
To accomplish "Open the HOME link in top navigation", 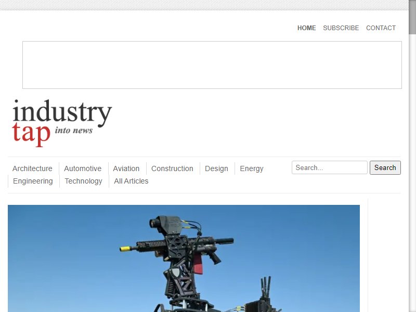I will pyautogui.click(x=306, y=28).
